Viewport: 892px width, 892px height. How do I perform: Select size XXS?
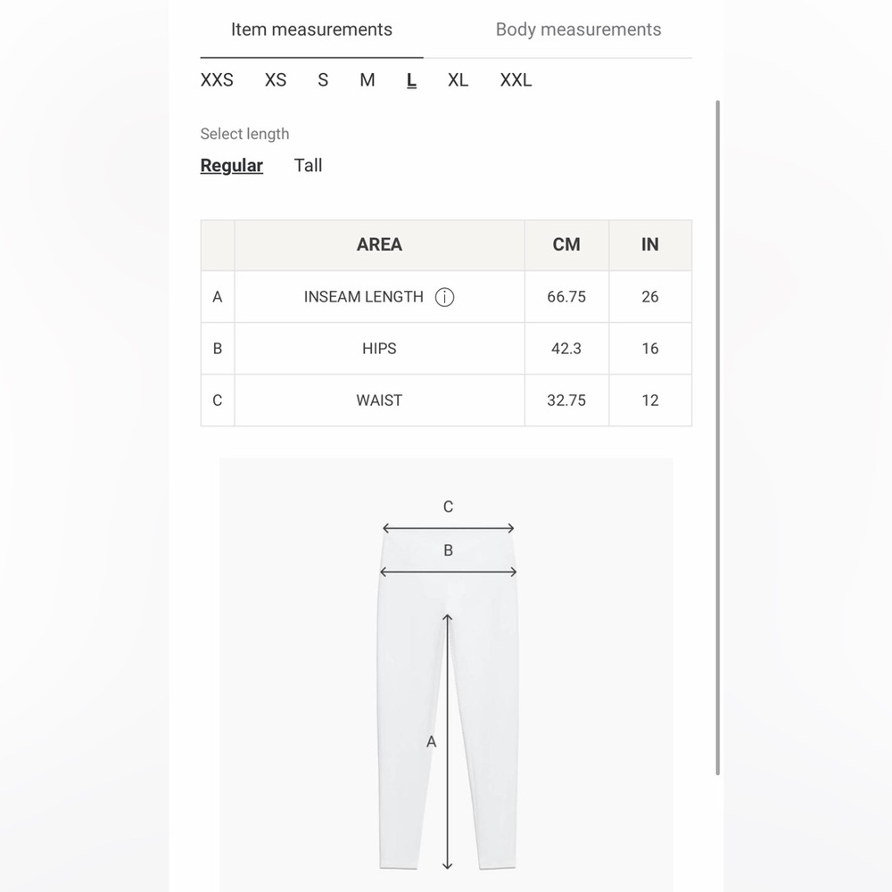pyautogui.click(x=217, y=80)
